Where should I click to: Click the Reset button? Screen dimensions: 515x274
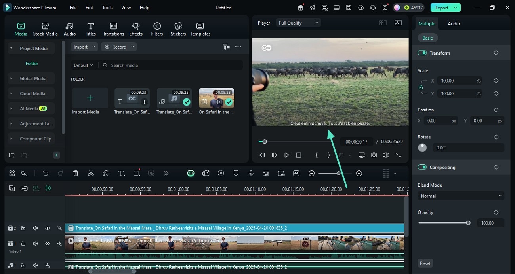click(425, 263)
